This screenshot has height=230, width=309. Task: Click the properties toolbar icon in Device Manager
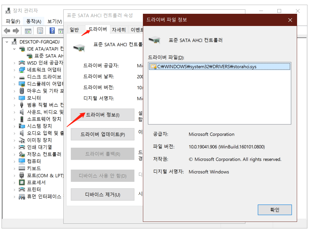tap(40, 30)
